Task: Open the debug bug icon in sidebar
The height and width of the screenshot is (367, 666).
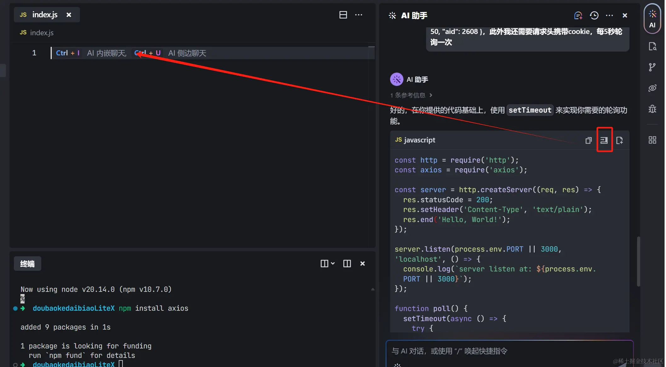Action: (652, 109)
